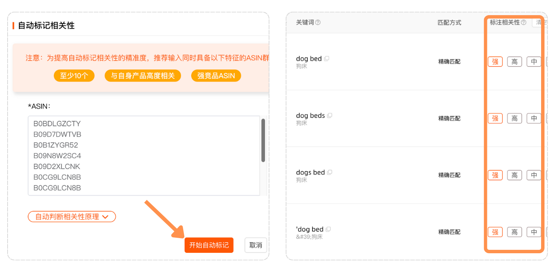557x268 pixels.
Task: Click the 与自身产品高度相关 tag
Action: [x=143, y=76]
